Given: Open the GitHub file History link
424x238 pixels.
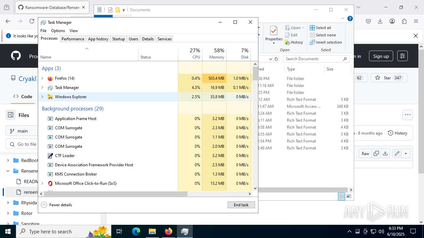Looking at the screenshot, I should pos(397,133).
